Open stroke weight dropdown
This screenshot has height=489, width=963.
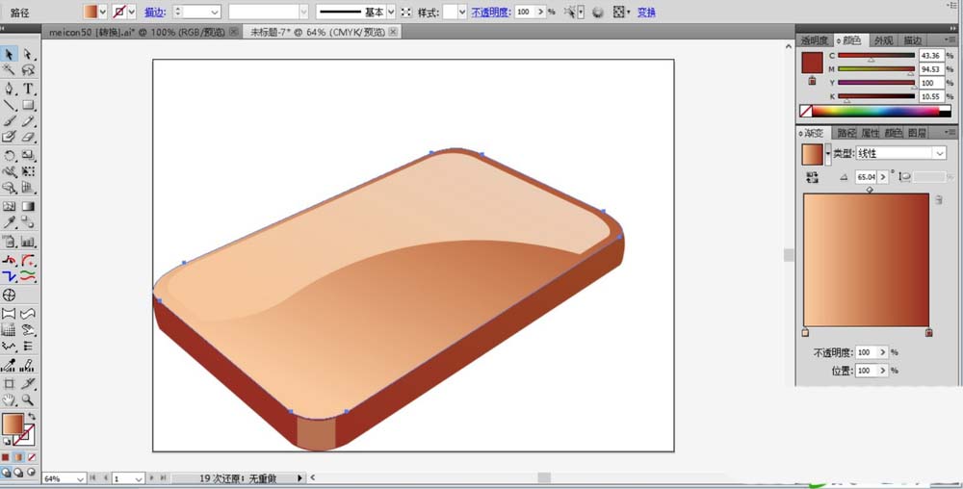coord(215,12)
